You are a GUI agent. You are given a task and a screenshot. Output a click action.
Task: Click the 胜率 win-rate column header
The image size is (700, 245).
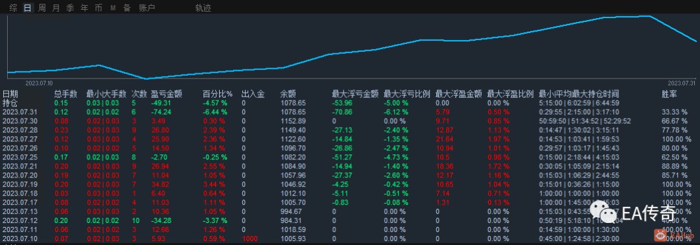(669, 94)
